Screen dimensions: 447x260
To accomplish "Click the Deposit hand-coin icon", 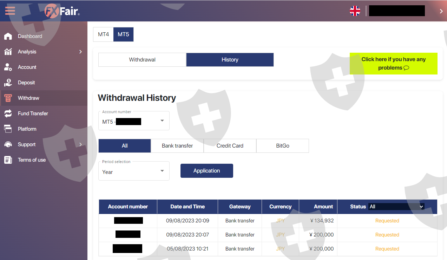I will (8, 83).
